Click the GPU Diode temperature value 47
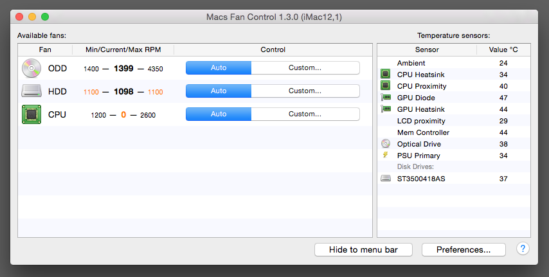Screen dimensions: 549x277 pos(503,98)
